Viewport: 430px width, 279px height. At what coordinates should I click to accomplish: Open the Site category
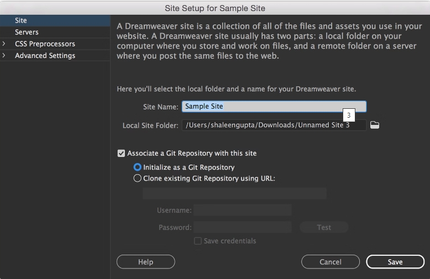tap(55, 20)
